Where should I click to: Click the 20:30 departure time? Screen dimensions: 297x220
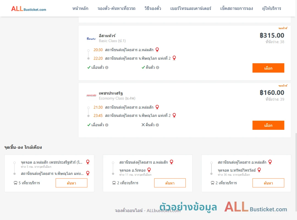coord(98,50)
